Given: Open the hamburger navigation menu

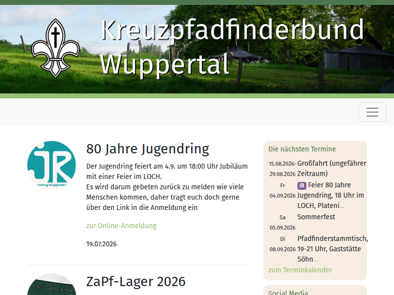Looking at the screenshot, I should click(x=372, y=112).
